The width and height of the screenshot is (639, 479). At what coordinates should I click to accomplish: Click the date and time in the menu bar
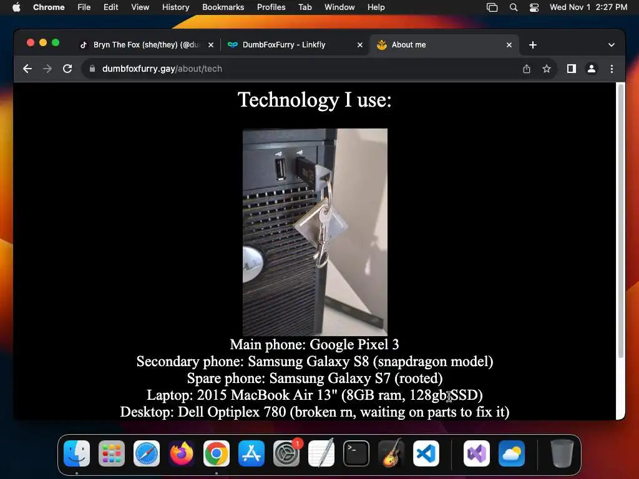(x=588, y=7)
